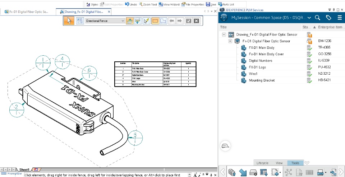Open the search magnifier in PLM panel
Image resolution: width=345 pixels, height=177 pixels.
point(317,18)
